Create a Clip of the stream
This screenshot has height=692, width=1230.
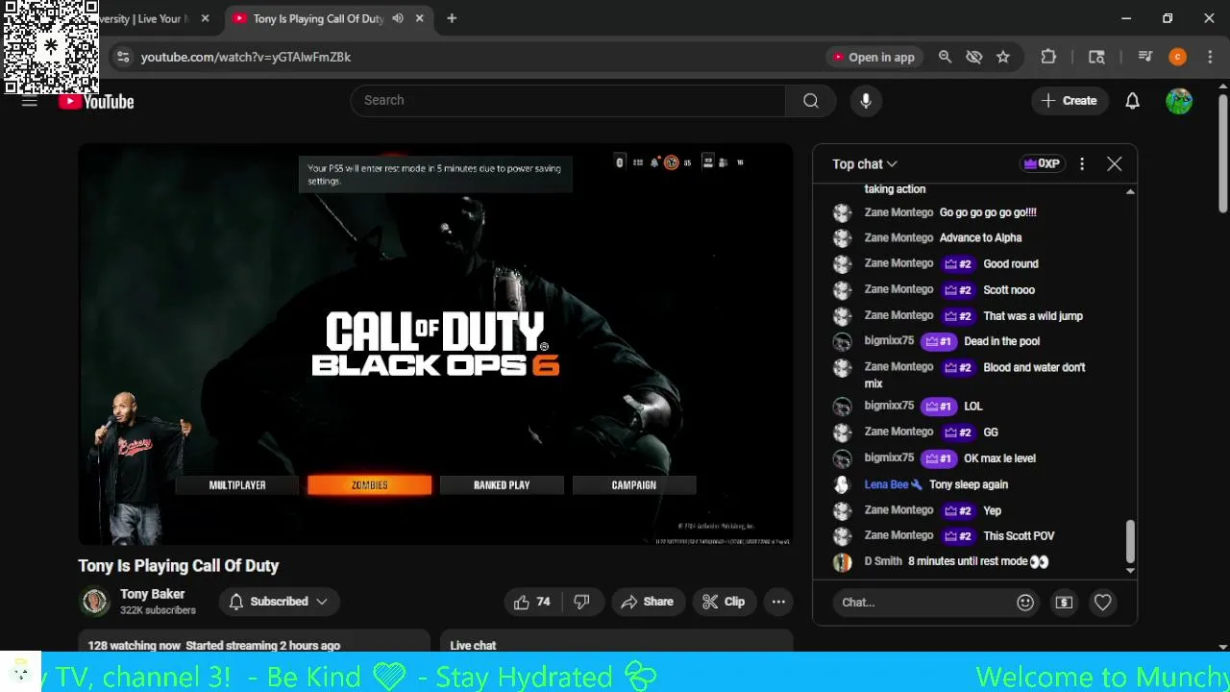724,602
